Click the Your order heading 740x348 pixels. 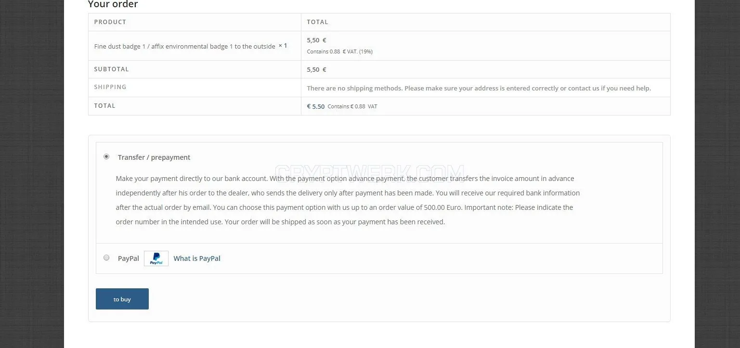tap(113, 4)
